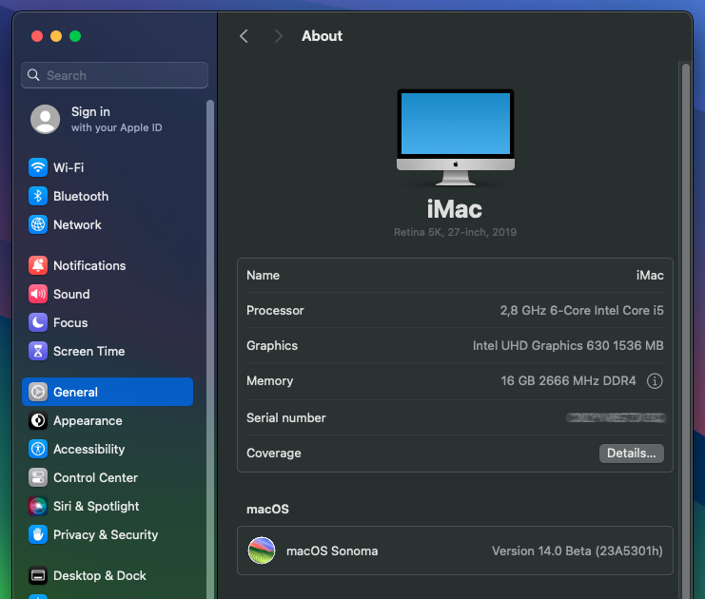The width and height of the screenshot is (705, 599).
Task: Select Notifications in the sidebar
Action: point(108,265)
